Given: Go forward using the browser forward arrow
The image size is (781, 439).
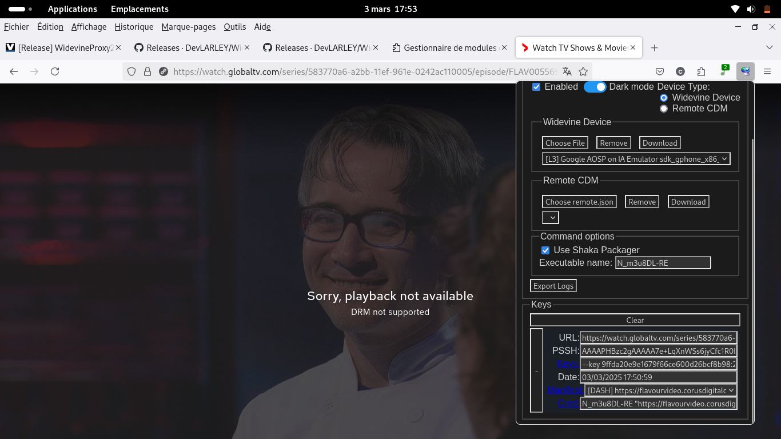Looking at the screenshot, I should point(34,71).
